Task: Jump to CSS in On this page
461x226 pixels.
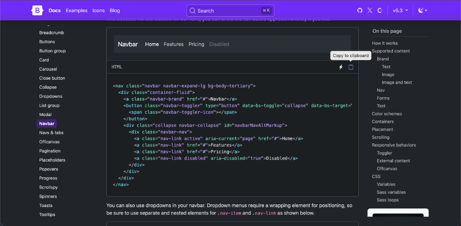Action: 376,176
